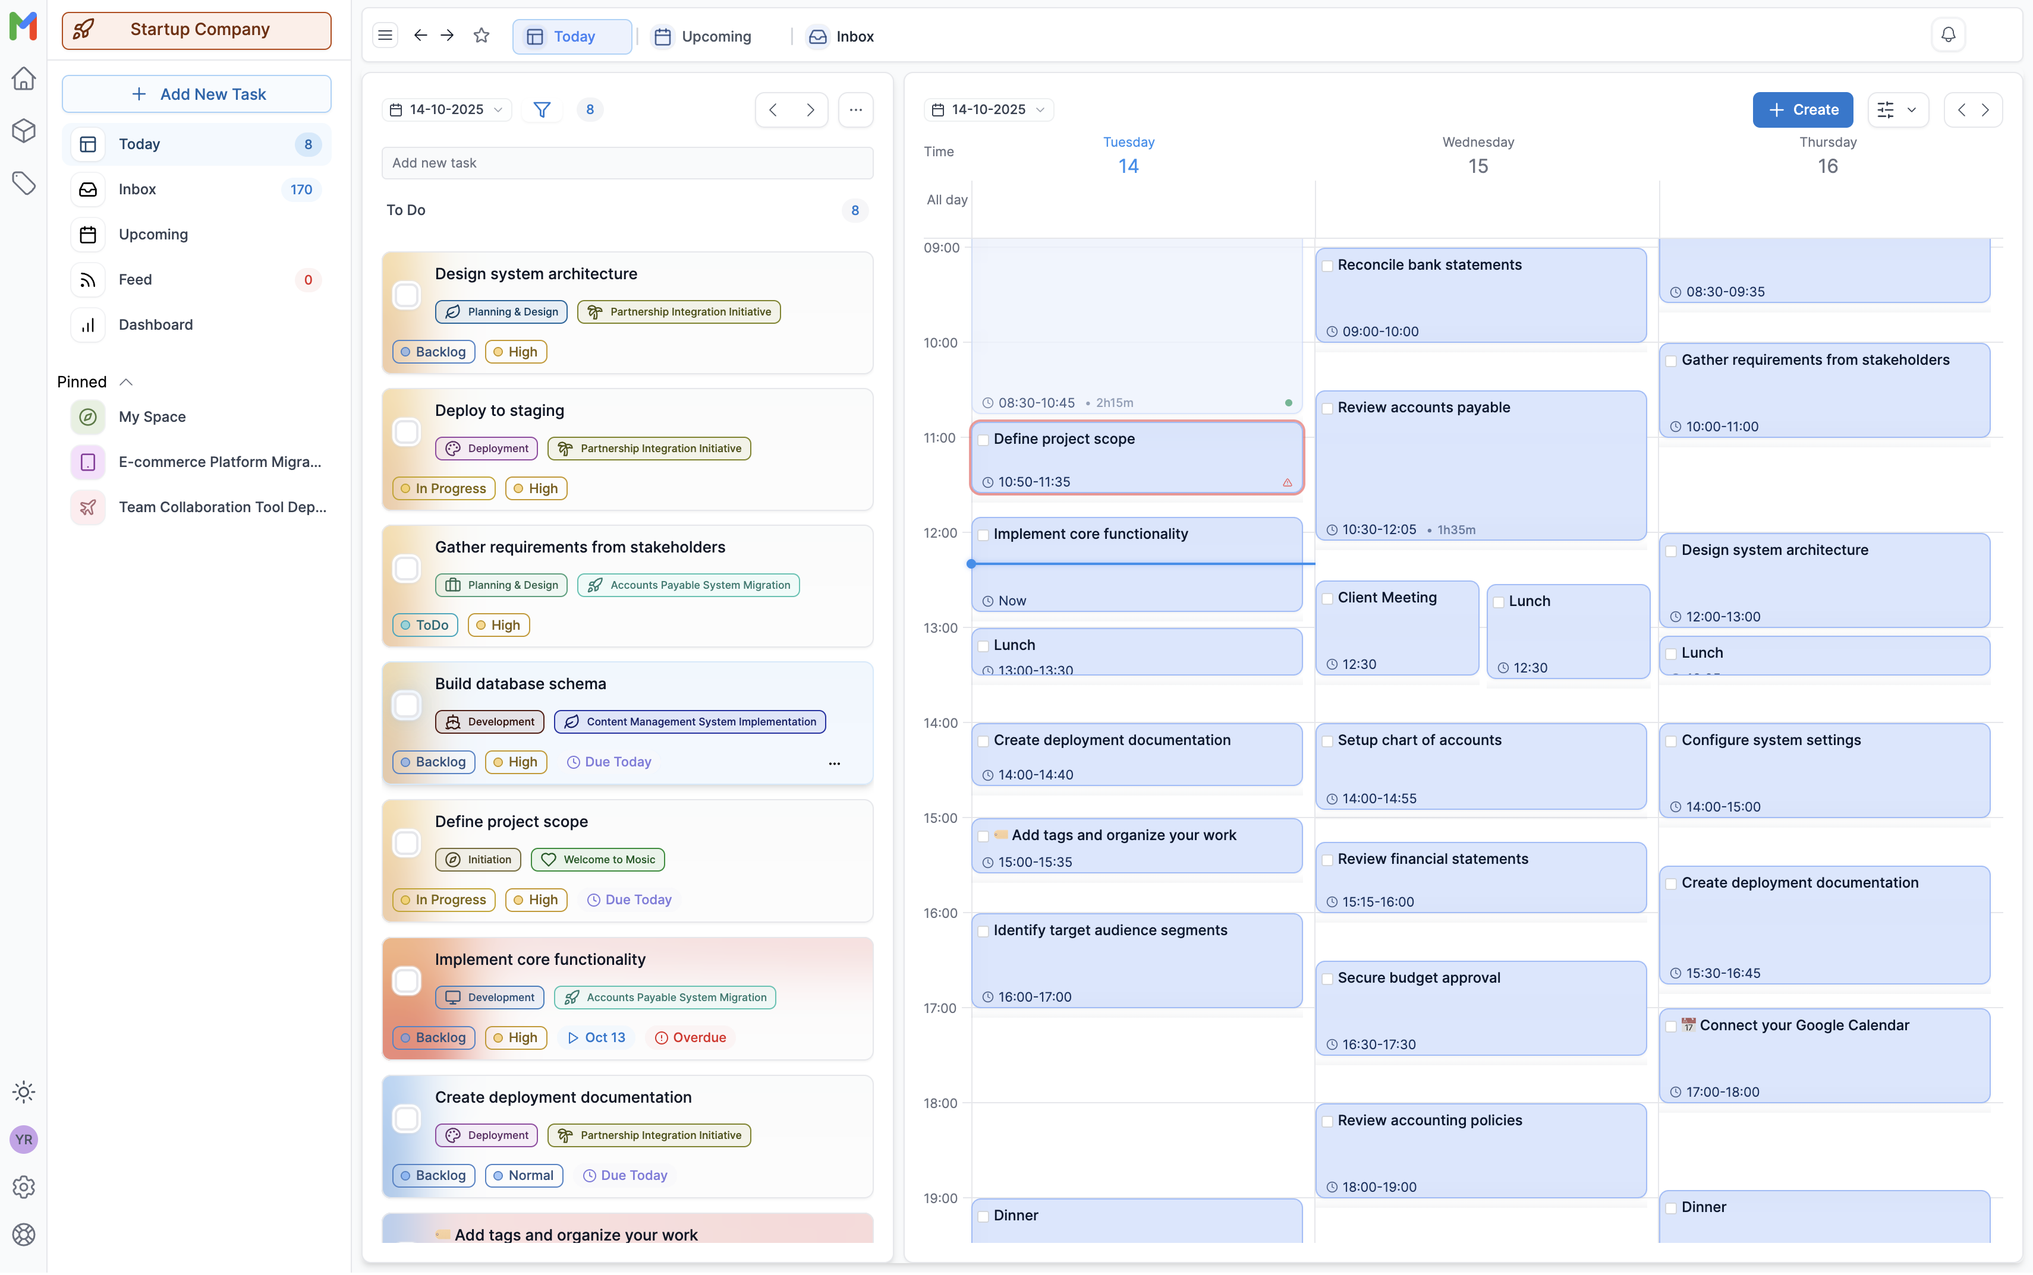
Task: Click the Add new task input field
Action: [627, 163]
